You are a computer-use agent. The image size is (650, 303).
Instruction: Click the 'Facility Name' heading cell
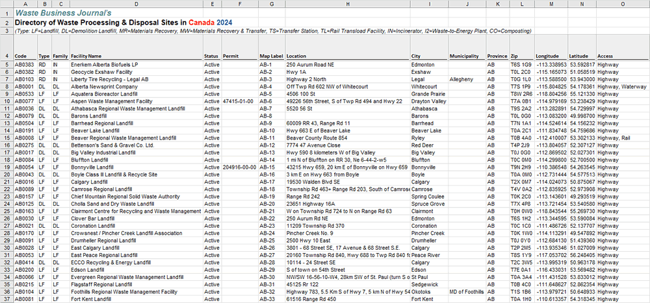click(136, 48)
